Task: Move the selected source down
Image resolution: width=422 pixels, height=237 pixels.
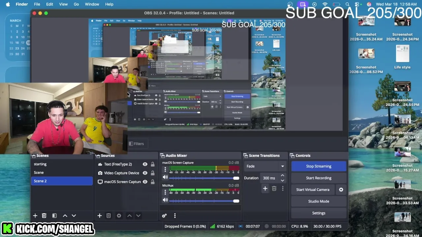Action: coord(138,216)
